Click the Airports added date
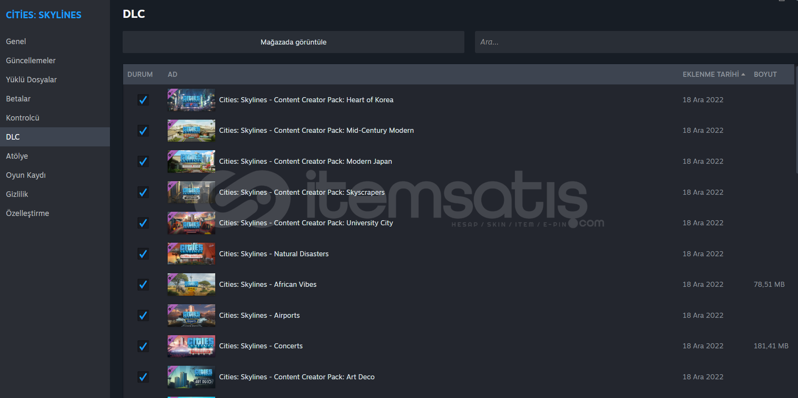Screen dimensions: 798x398 pyautogui.click(x=703, y=315)
